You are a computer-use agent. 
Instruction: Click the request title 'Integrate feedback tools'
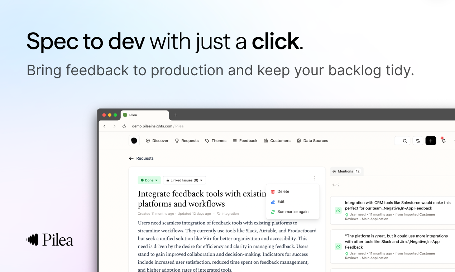click(x=202, y=199)
